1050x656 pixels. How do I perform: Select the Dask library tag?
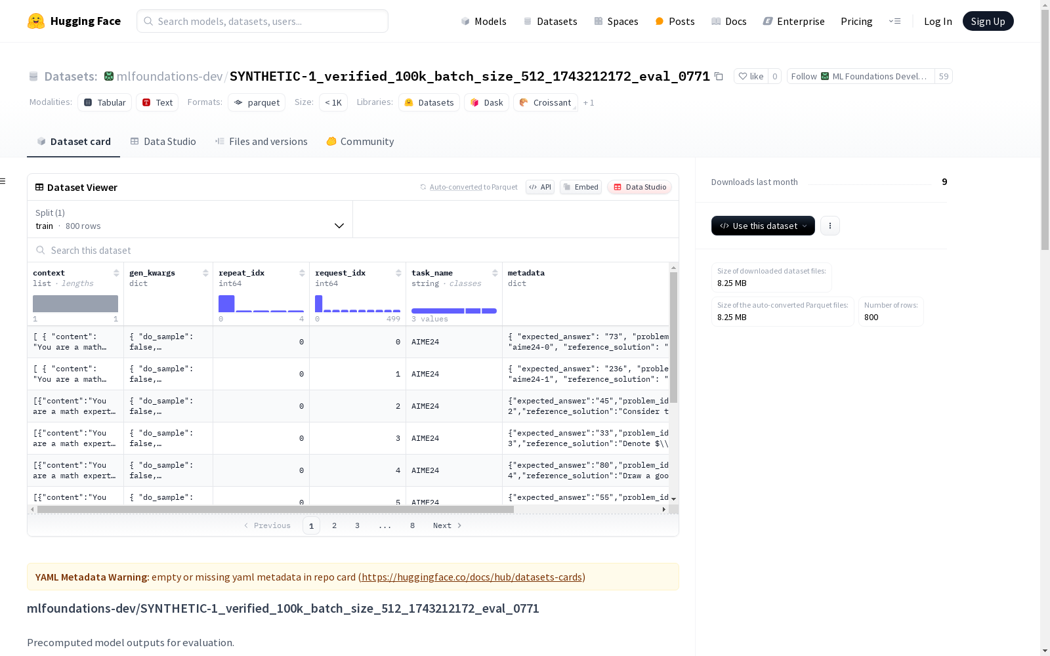[x=487, y=102]
